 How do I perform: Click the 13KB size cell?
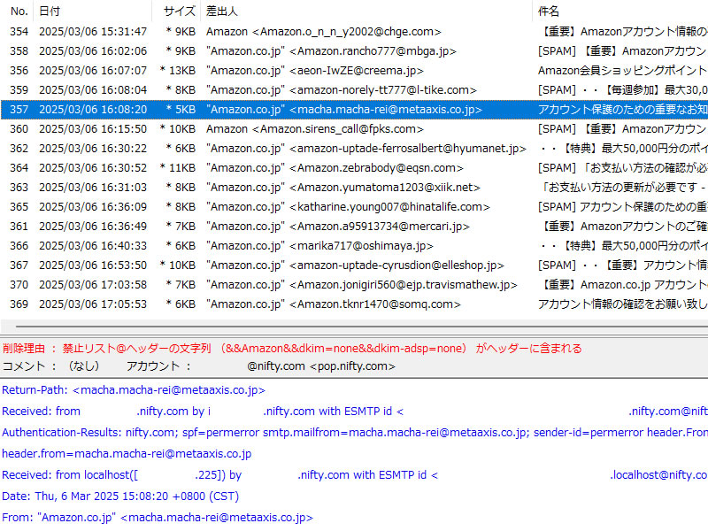(x=178, y=71)
